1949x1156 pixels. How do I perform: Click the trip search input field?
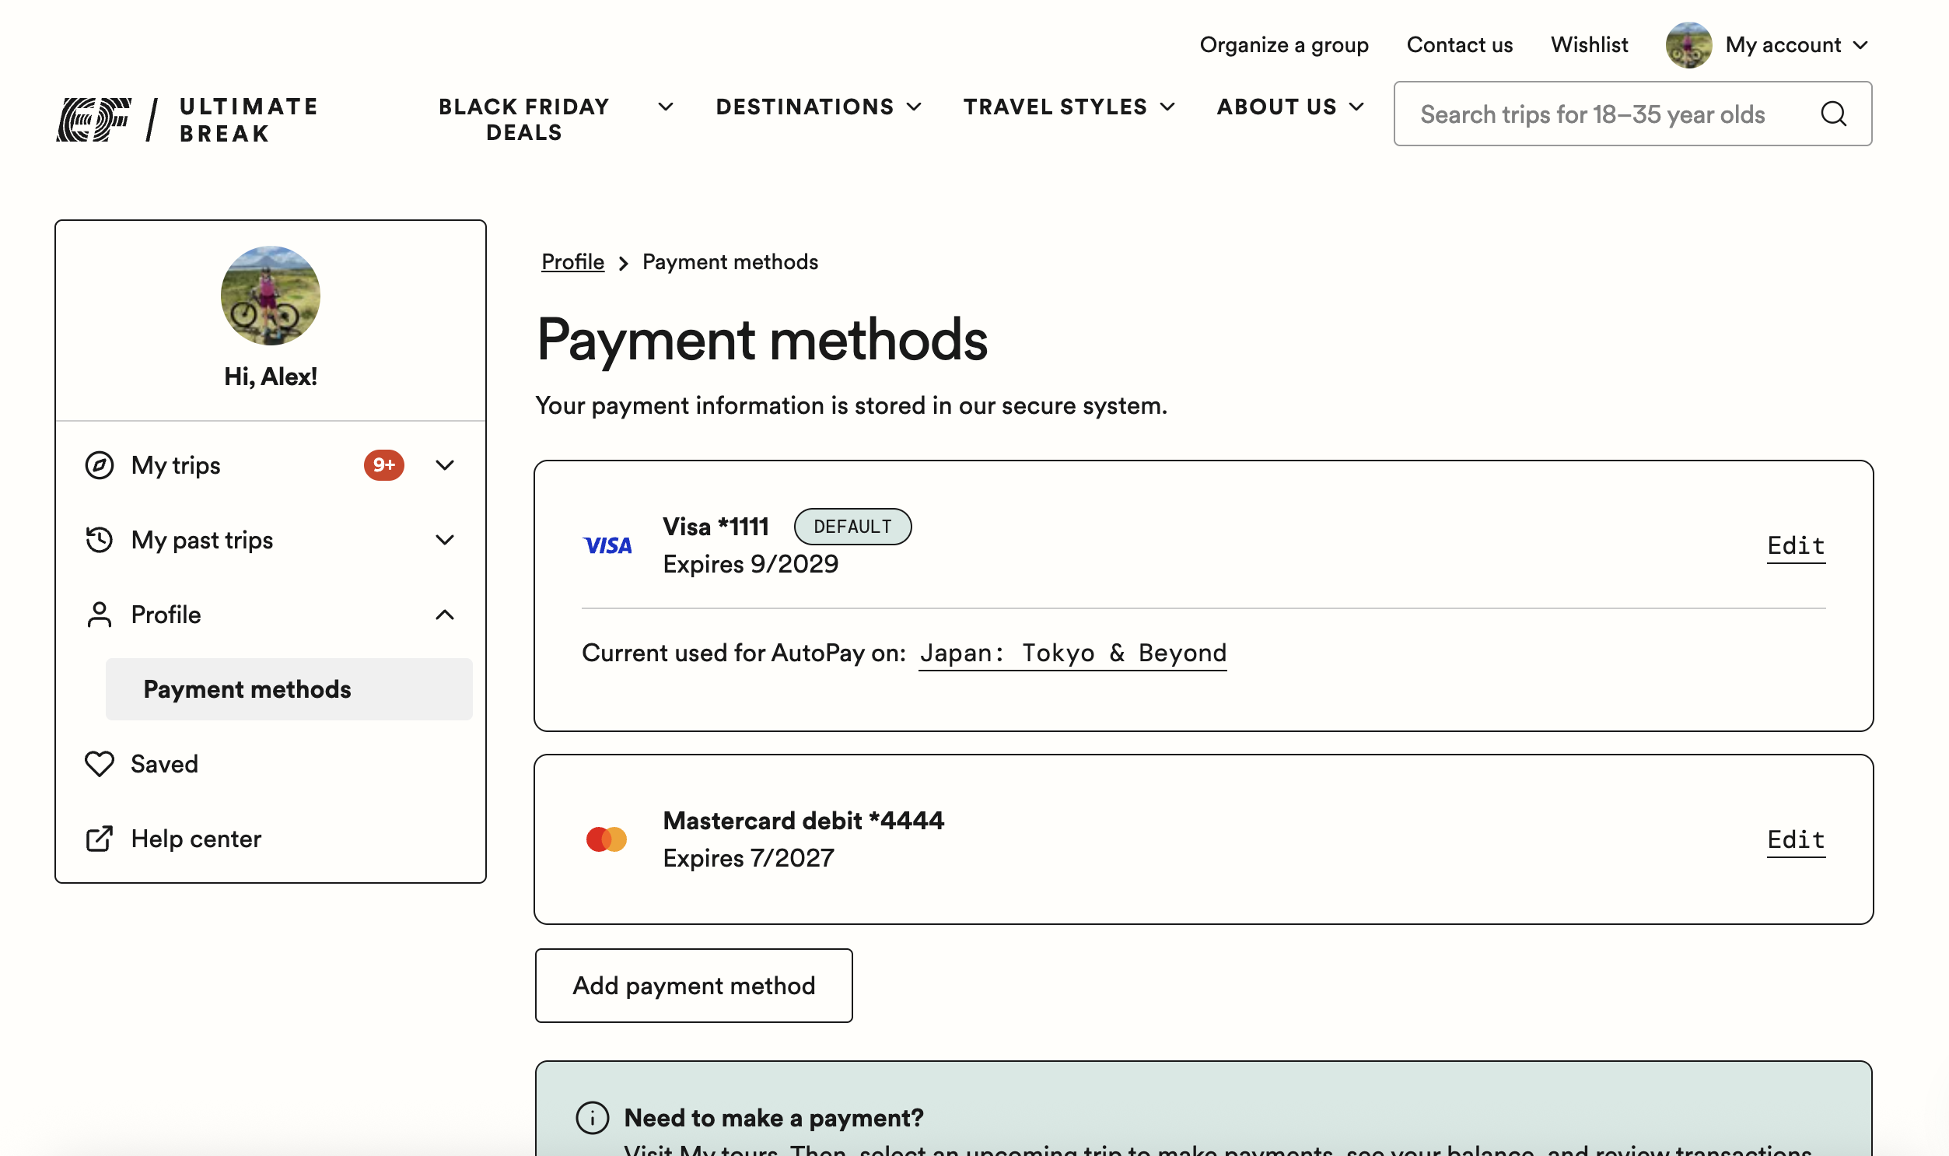pos(1596,114)
